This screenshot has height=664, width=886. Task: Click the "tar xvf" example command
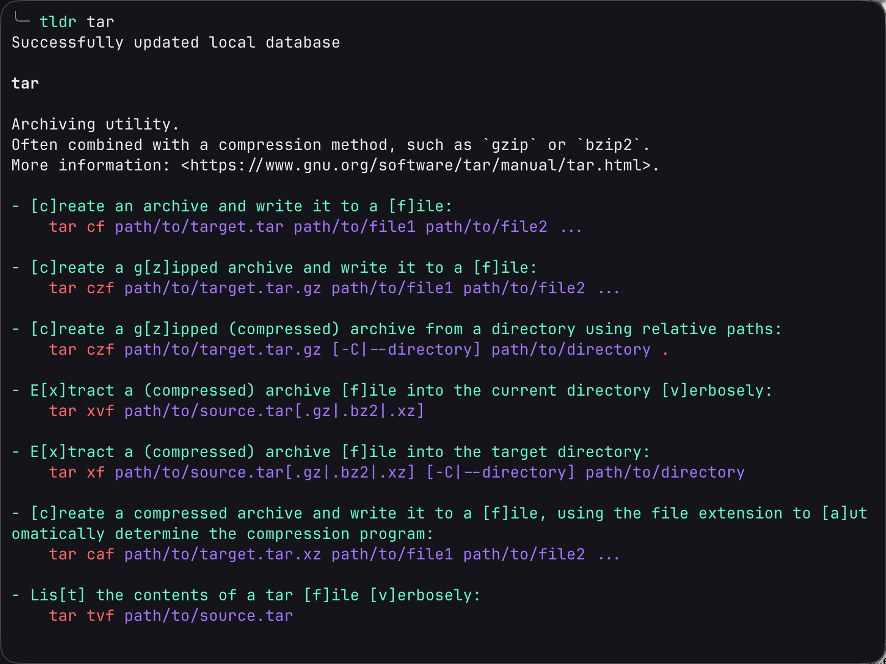pyautogui.click(x=81, y=411)
